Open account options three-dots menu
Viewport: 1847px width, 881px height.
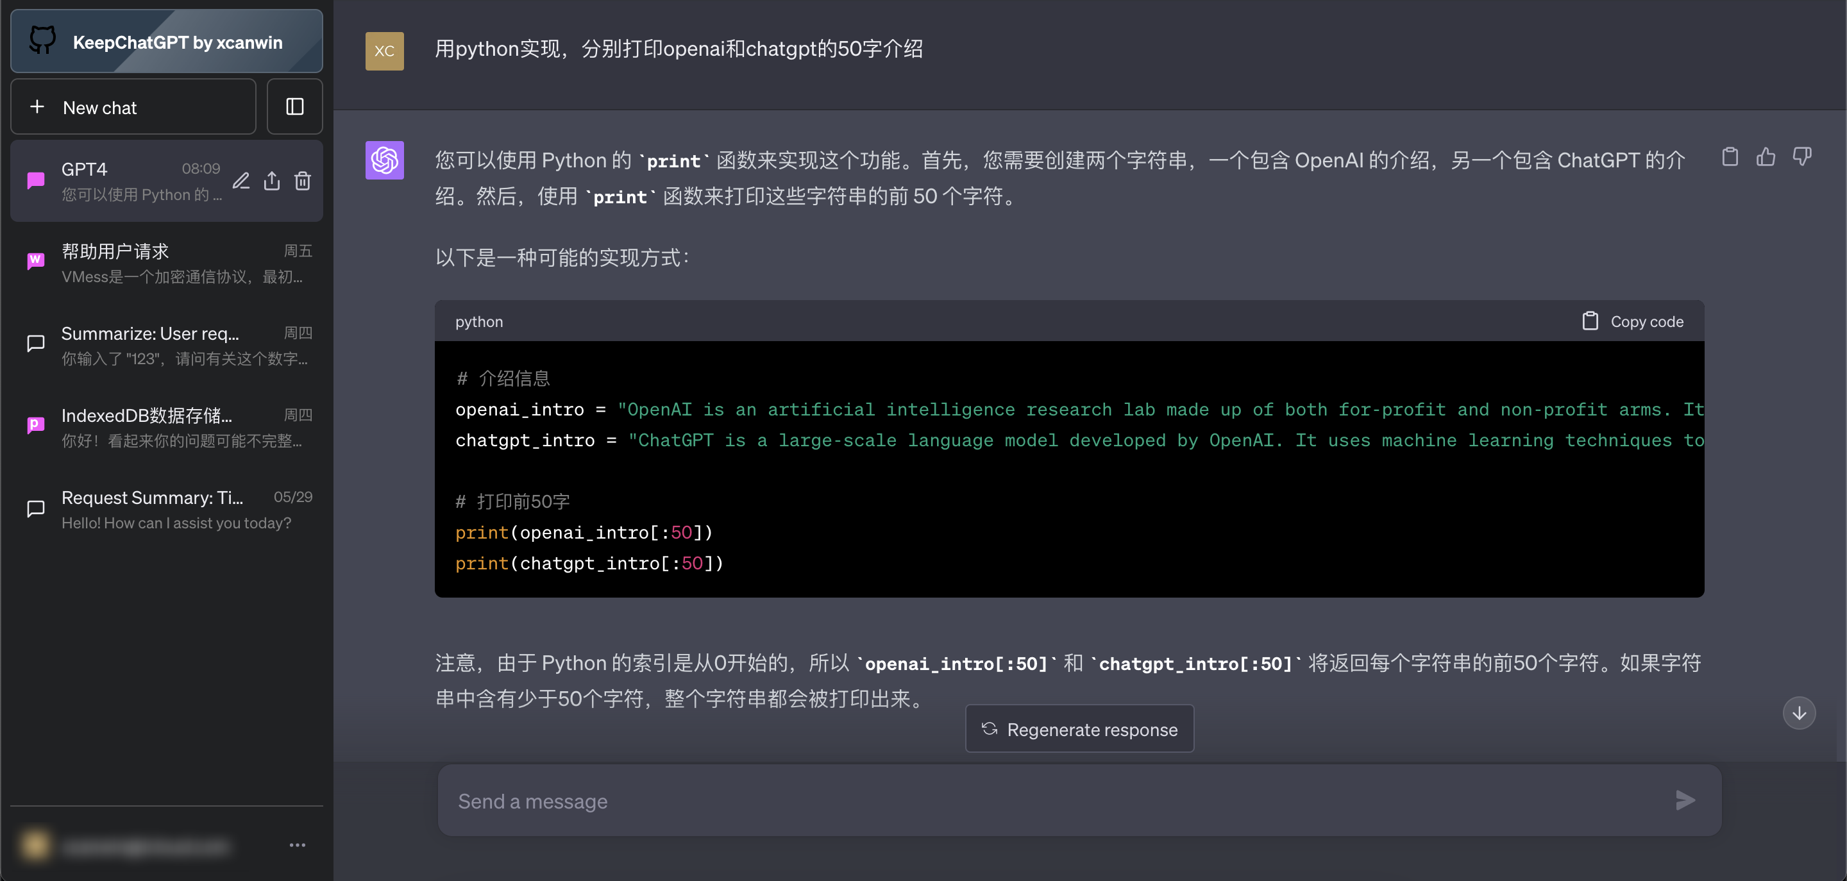click(298, 845)
